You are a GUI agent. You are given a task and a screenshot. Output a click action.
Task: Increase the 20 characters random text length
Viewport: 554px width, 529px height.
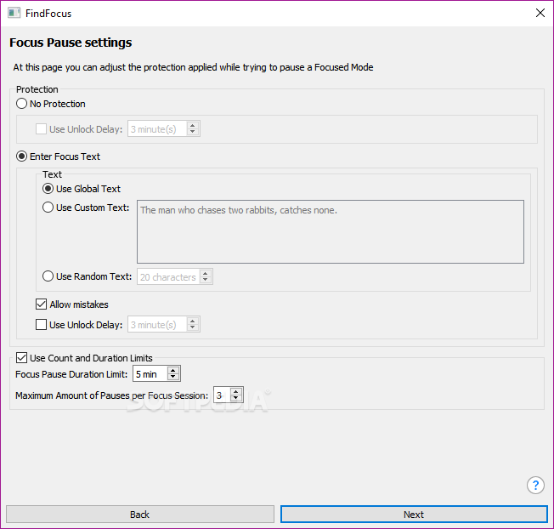pyautogui.click(x=206, y=273)
